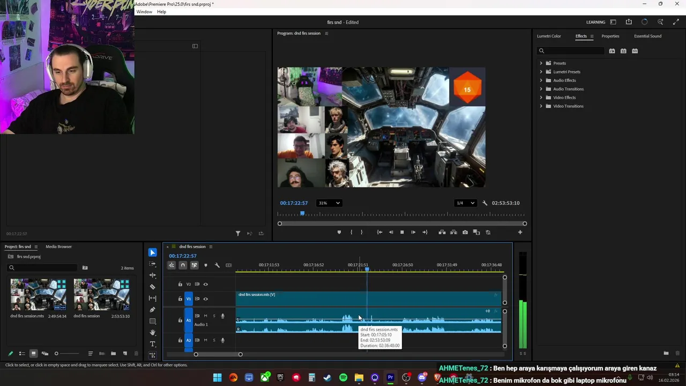Expand the Video Transitions folder

541,106
